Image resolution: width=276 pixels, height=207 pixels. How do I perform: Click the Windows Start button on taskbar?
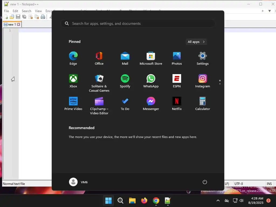pyautogui.click(x=108, y=201)
